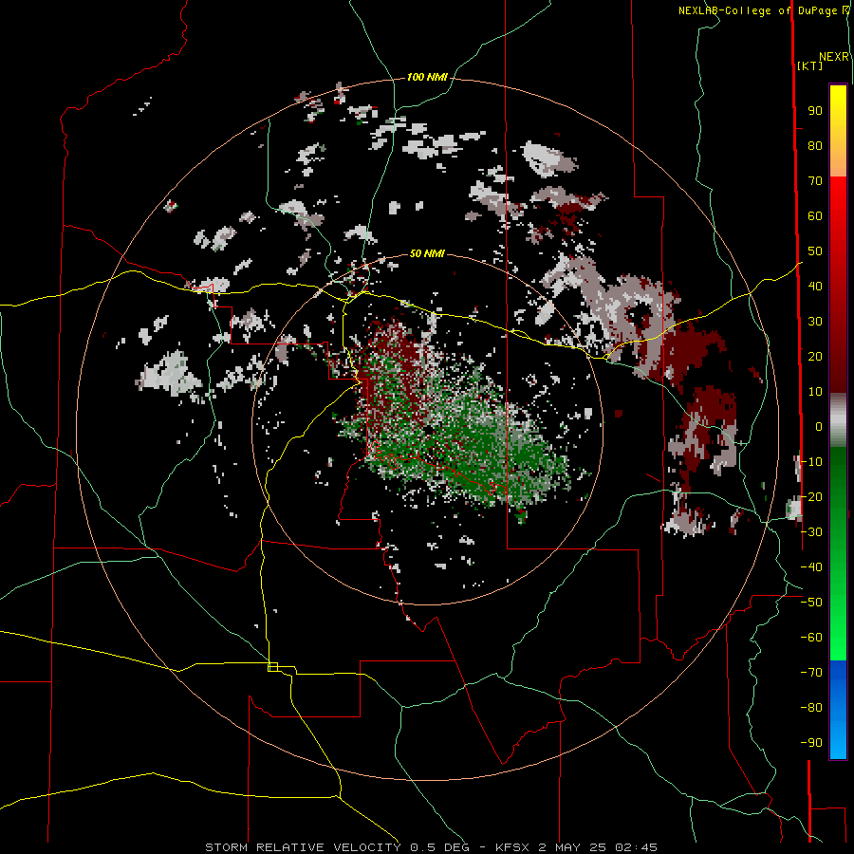Click the "50 NMI" range ring label
Viewport: 854px width, 854px height.
427,253
